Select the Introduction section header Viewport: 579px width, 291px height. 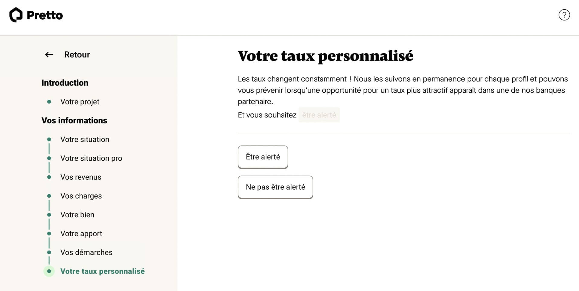65,83
